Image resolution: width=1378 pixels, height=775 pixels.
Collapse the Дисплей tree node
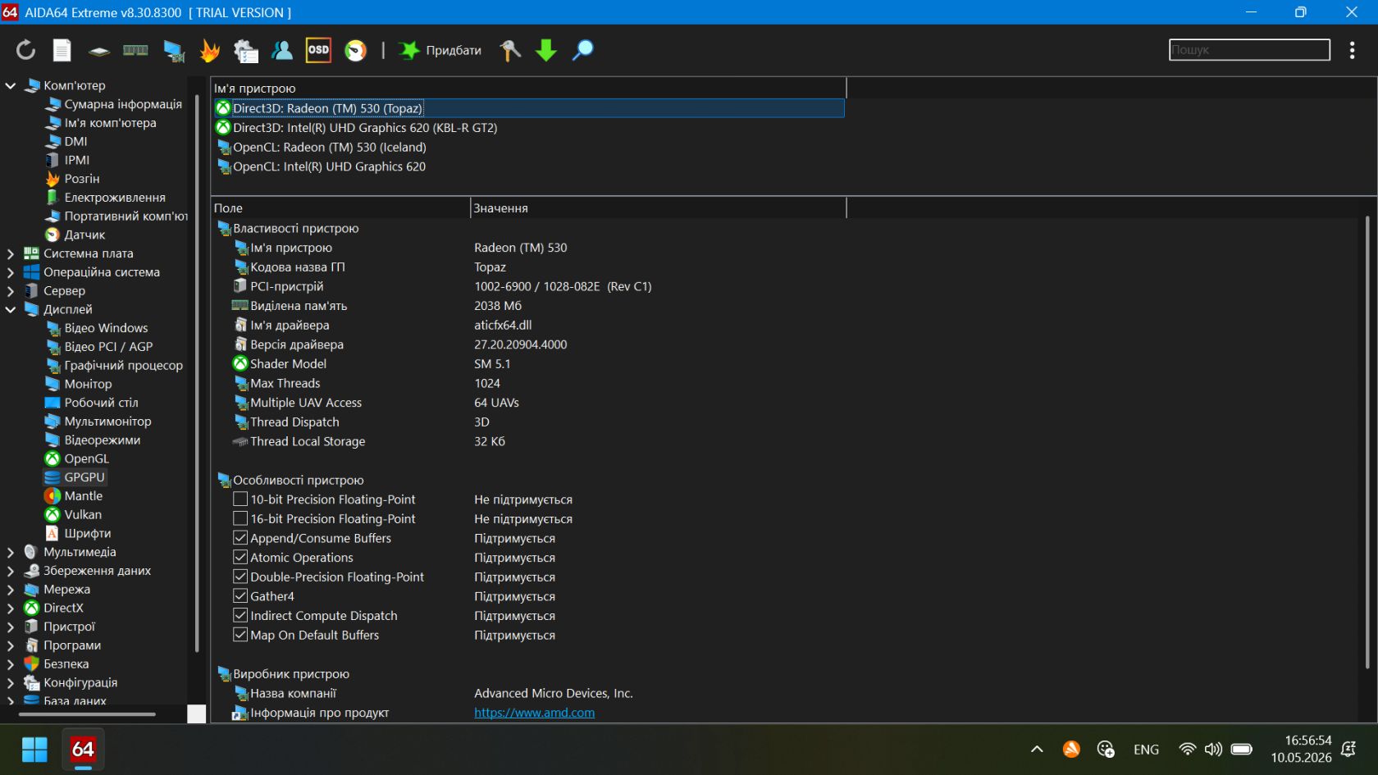pyautogui.click(x=11, y=309)
